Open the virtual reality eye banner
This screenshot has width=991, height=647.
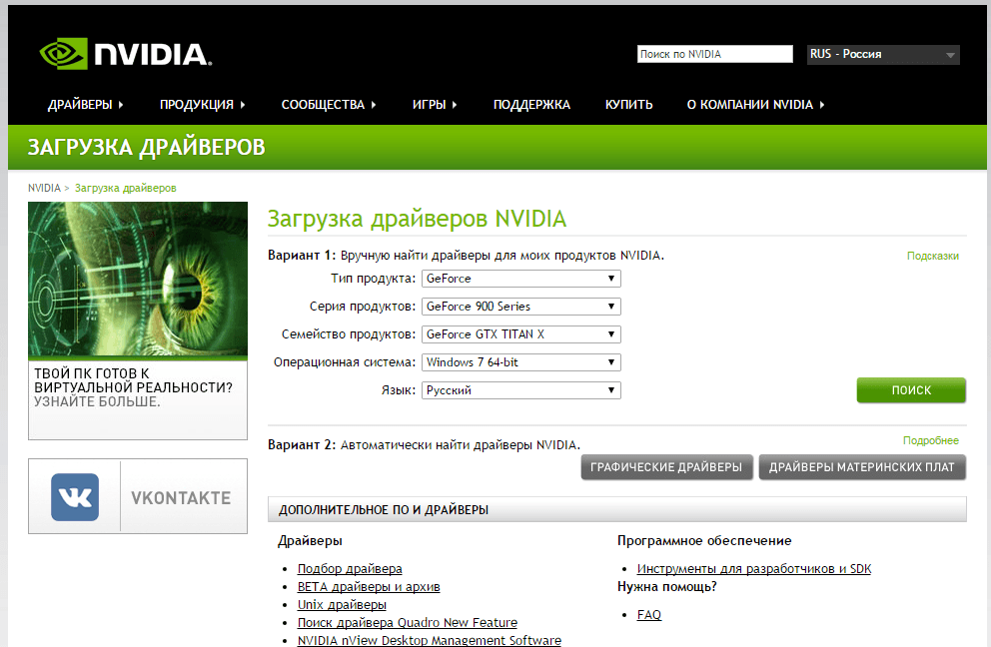click(138, 320)
